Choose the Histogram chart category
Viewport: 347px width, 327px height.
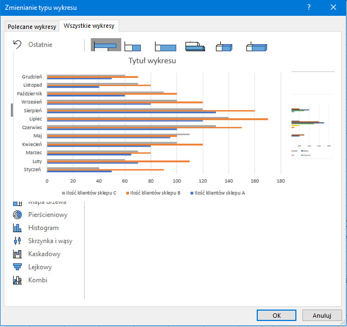click(x=43, y=228)
